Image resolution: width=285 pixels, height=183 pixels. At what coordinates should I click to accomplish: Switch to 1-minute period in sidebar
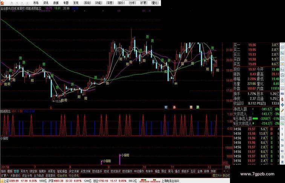[282, 129]
